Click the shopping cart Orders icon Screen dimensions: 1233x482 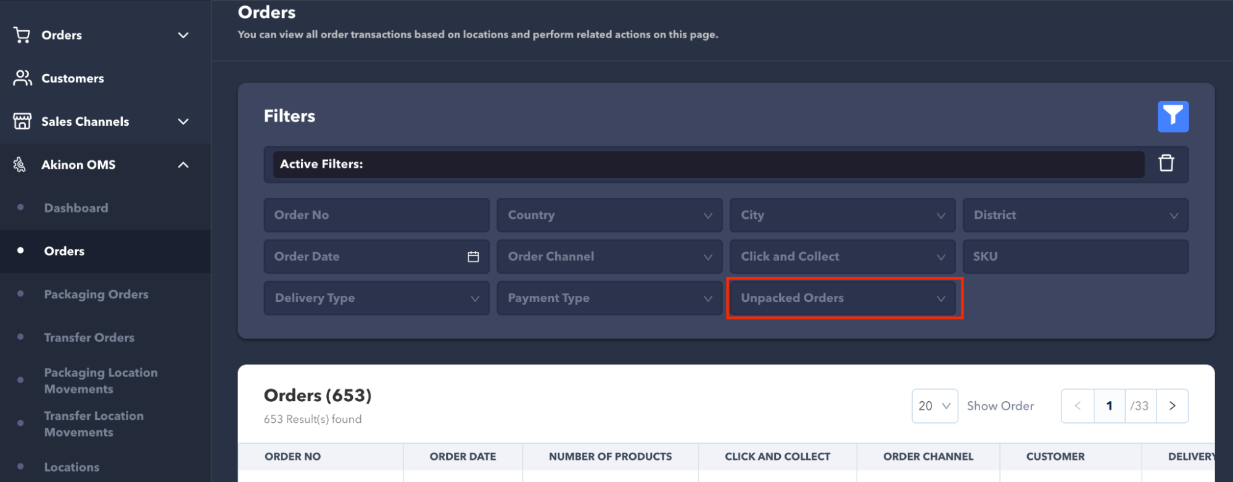click(22, 35)
